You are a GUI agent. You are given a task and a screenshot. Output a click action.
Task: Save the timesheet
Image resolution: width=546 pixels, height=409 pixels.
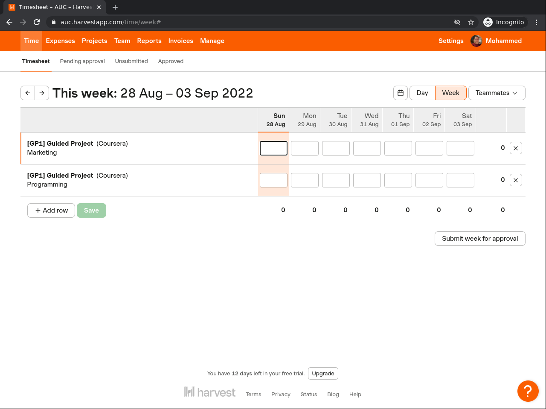[91, 210]
